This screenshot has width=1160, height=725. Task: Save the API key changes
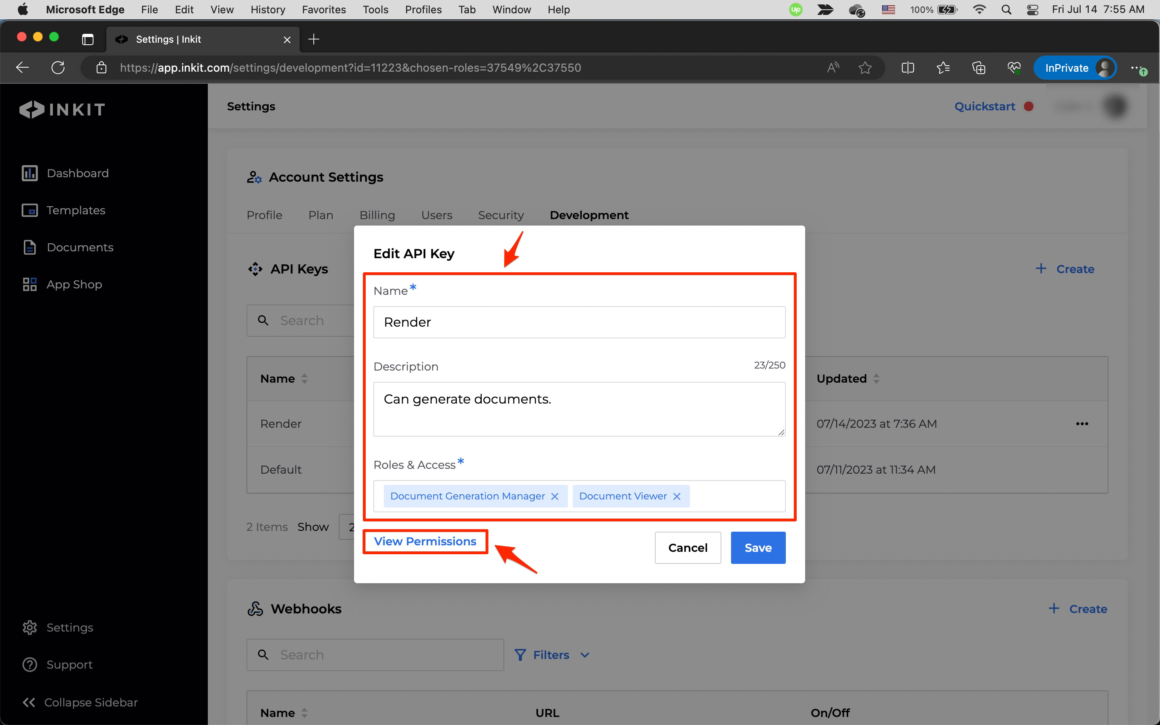pos(757,548)
